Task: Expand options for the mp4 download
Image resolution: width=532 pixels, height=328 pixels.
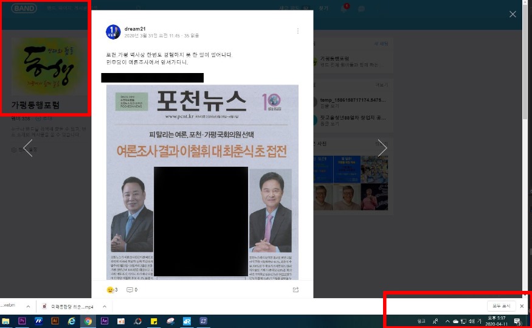Action: (105, 307)
